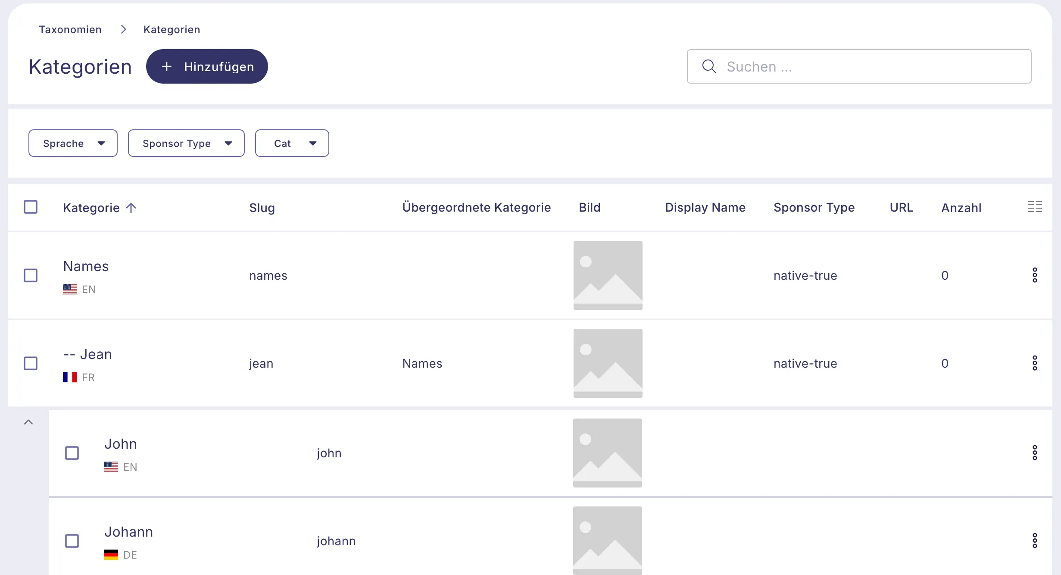
Task: Check the John row checkbox
Action: (x=72, y=453)
